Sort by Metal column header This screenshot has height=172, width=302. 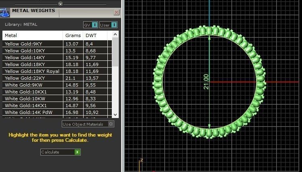(x=33, y=35)
